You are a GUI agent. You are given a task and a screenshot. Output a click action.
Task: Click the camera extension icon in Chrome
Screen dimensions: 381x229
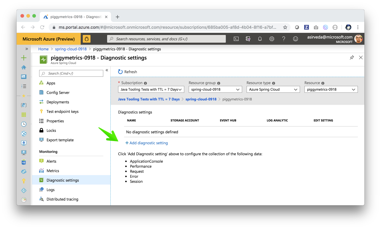click(316, 27)
